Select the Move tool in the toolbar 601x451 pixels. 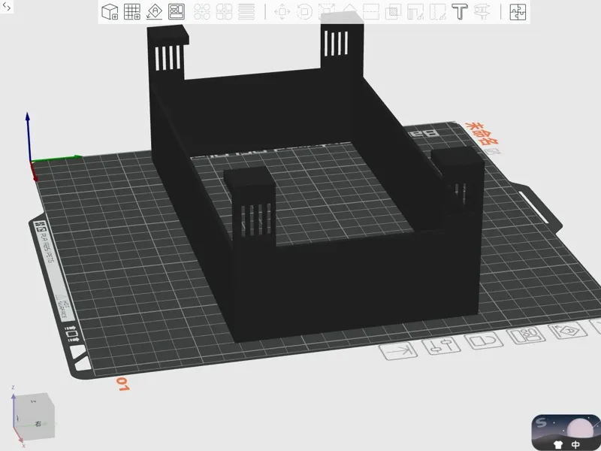[282, 11]
